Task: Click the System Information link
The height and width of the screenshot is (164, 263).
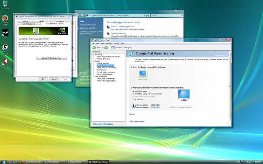Action: pos(104,124)
